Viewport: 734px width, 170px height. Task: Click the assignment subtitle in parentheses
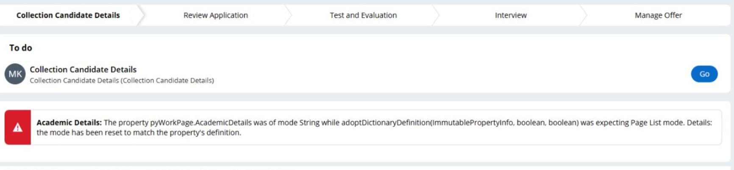click(x=122, y=80)
